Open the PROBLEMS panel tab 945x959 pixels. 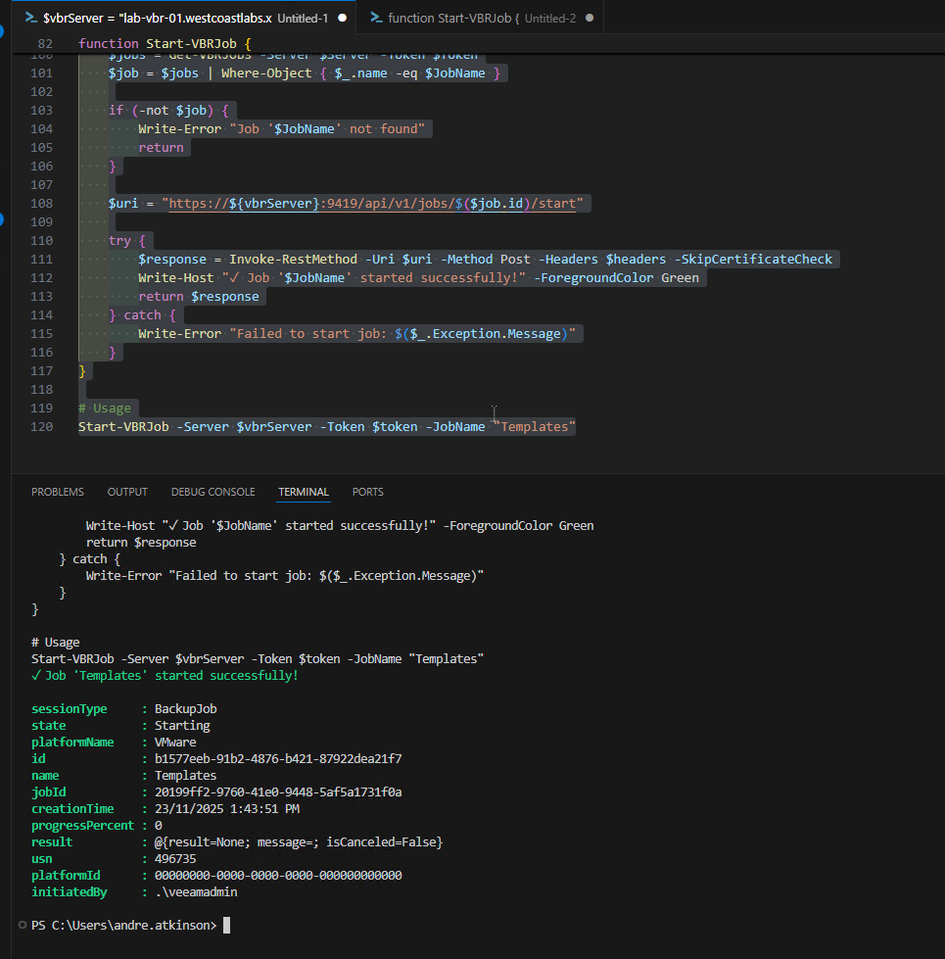point(58,492)
